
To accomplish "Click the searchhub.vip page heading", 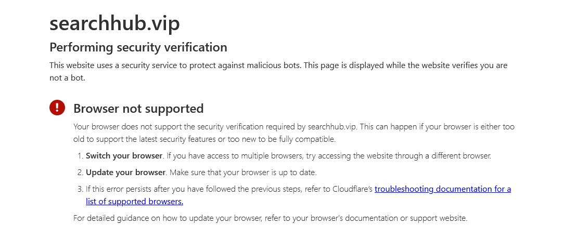I will pyautogui.click(x=114, y=23).
